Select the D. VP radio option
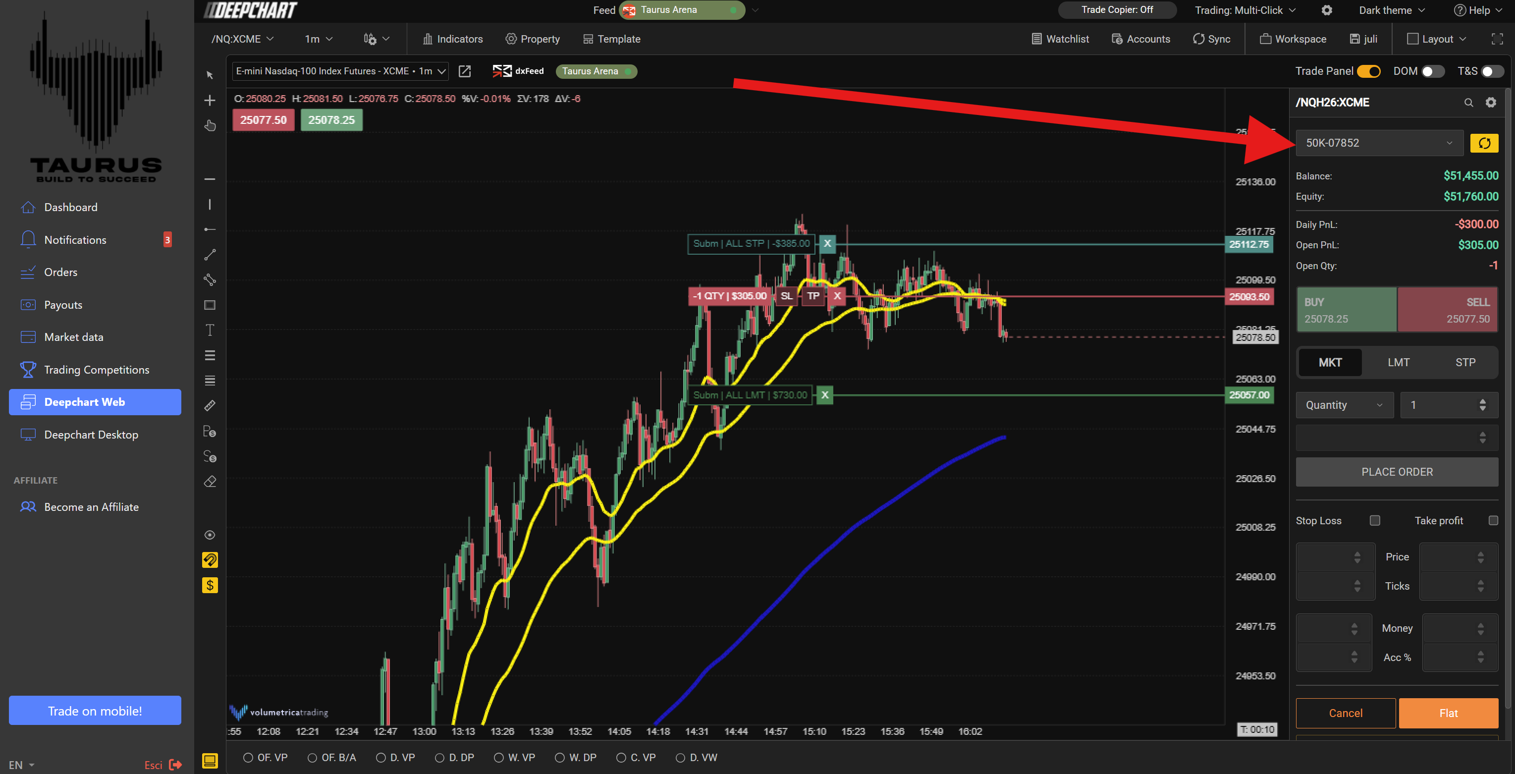The height and width of the screenshot is (774, 1515). pos(381,758)
